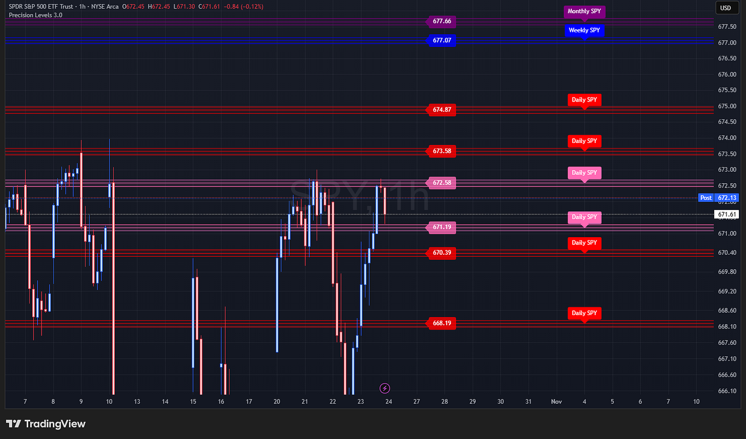Click the red Daily SPY tag above 670.39
746x439 pixels.
pos(585,243)
